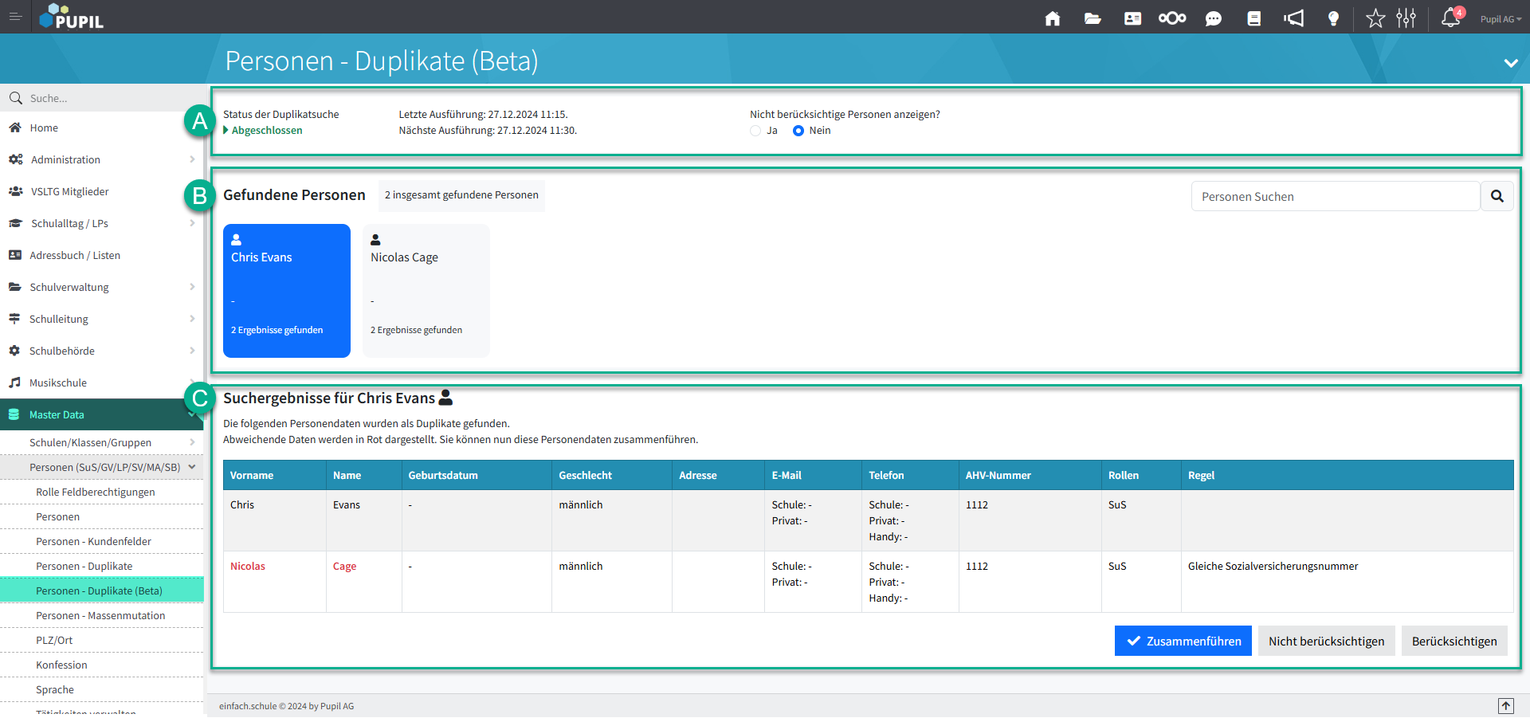Open the hamburger menu at top left
Viewport: 1530px width, 718px height.
(x=15, y=17)
